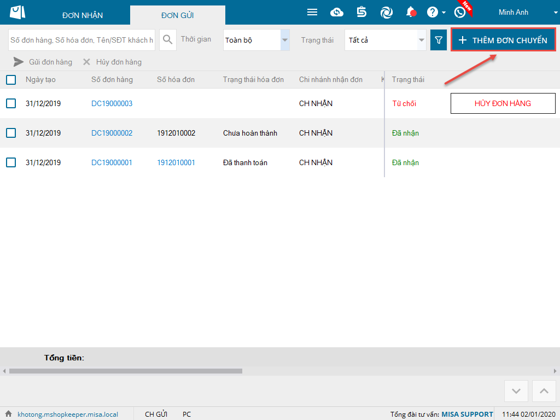This screenshot has width=560, height=420.
Task: Open the Trạng thái dropdown
Action: coord(422,40)
